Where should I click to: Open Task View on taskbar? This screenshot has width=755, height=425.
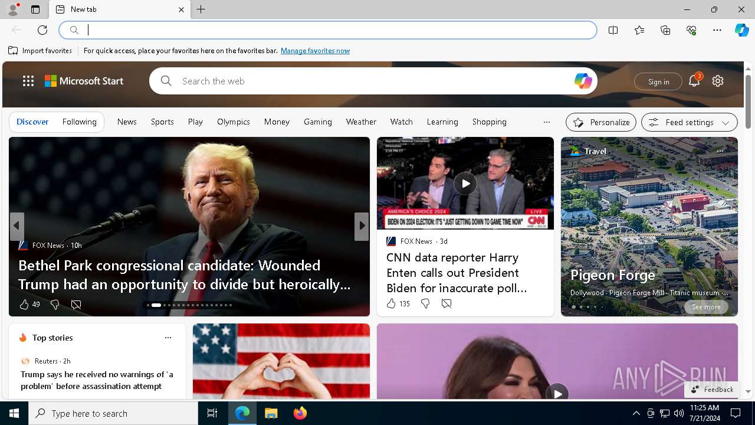tap(212, 413)
